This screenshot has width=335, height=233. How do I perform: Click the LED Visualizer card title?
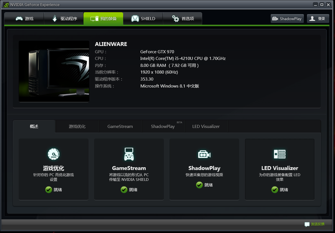coord(280,168)
